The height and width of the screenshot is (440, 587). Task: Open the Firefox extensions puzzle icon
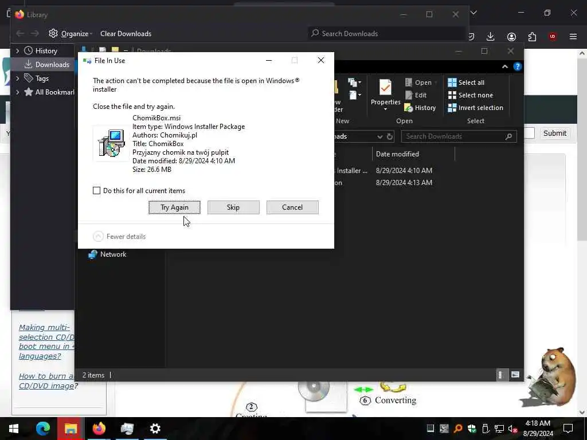(532, 37)
